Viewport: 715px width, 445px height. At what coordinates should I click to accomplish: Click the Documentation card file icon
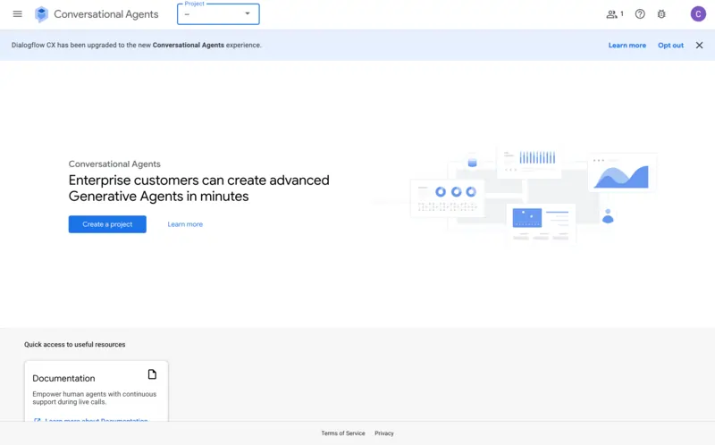point(152,374)
